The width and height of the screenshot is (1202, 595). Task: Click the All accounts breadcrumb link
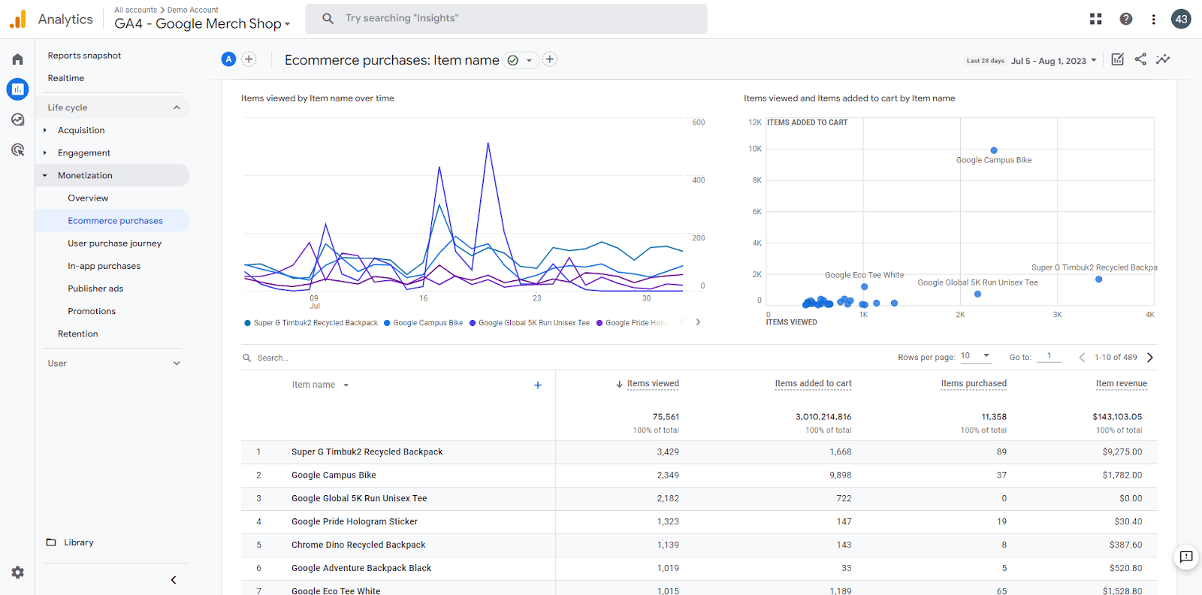136,10
